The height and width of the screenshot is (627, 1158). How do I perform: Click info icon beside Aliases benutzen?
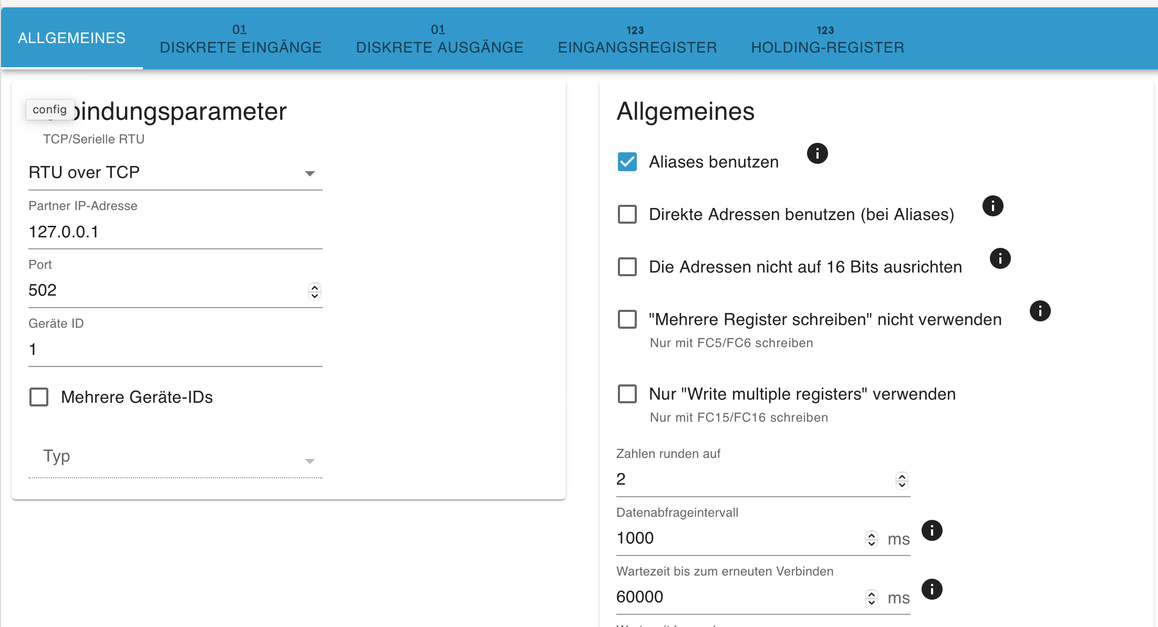click(817, 153)
